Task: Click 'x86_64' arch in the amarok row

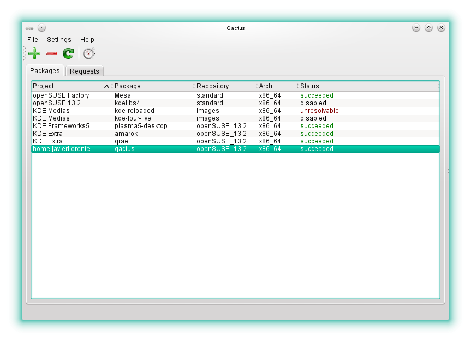Action: [x=270, y=134]
